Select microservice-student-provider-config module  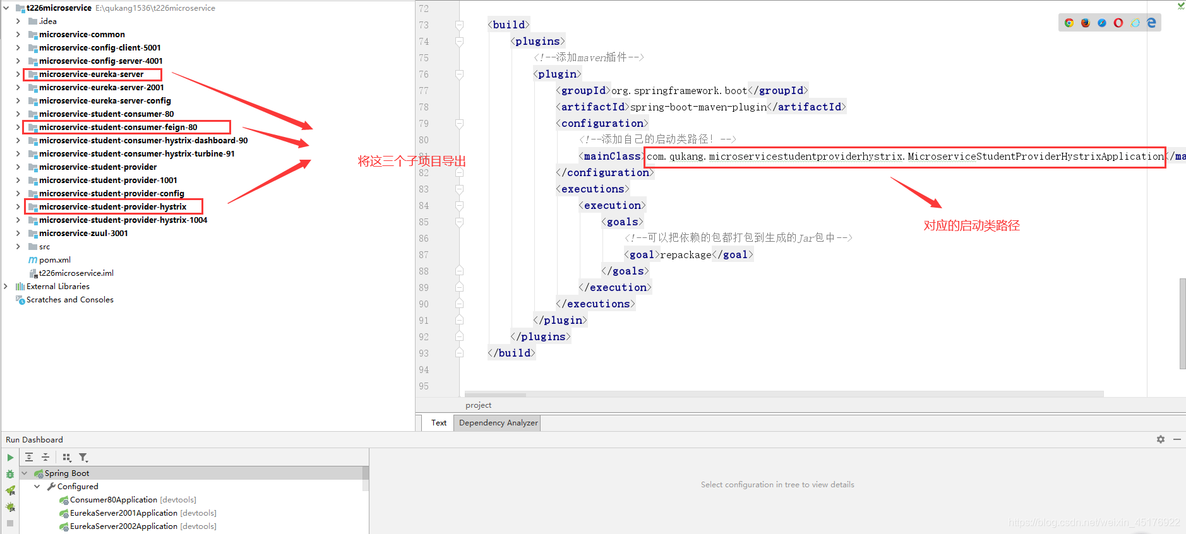(x=112, y=194)
